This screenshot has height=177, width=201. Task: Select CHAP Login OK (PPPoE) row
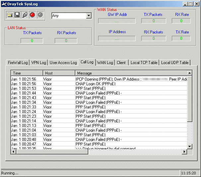[x=99, y=84]
